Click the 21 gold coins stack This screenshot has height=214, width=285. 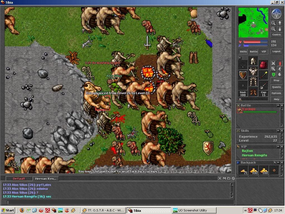(243, 171)
